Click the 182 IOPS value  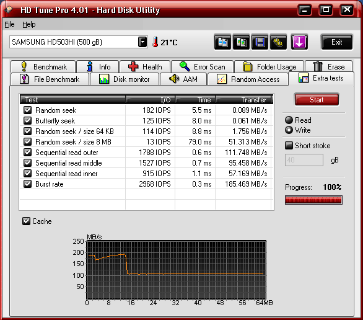[157, 110]
